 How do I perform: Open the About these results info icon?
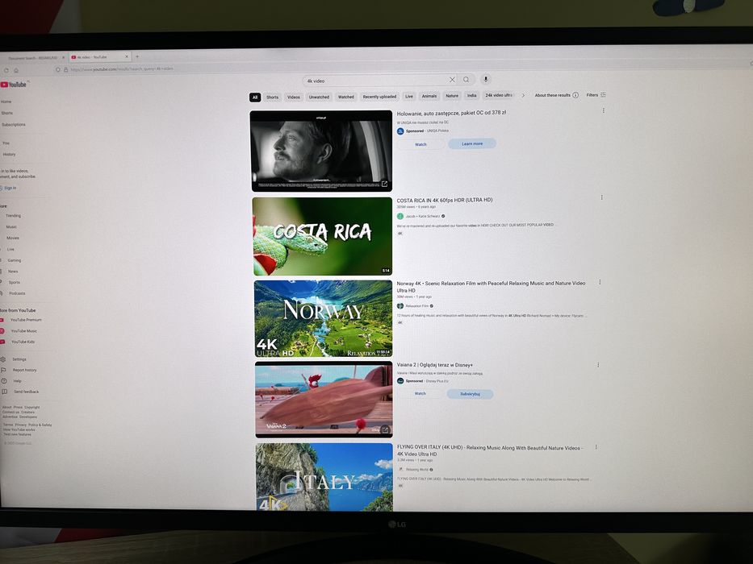(575, 95)
